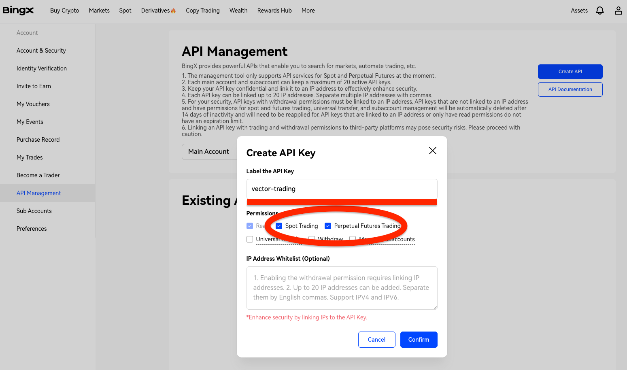
Task: Expand the More menu
Action: point(308,11)
